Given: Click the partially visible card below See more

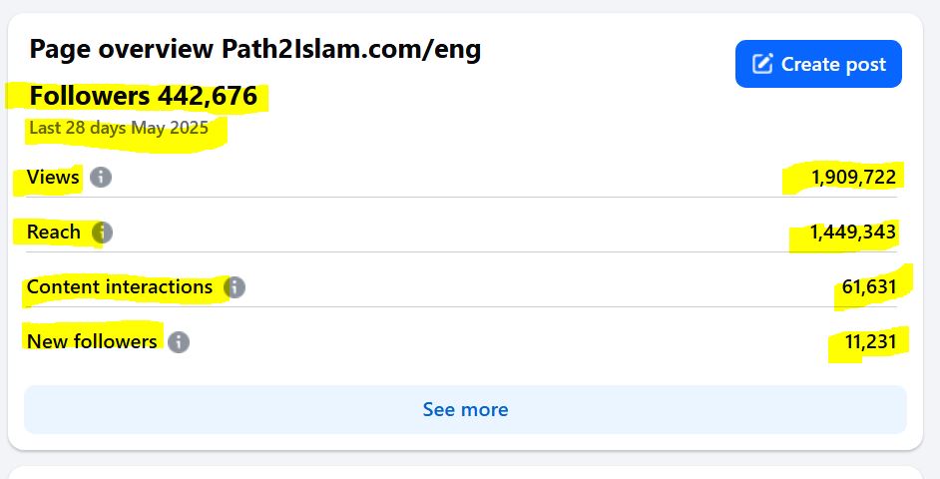Looking at the screenshot, I should pos(465,472).
